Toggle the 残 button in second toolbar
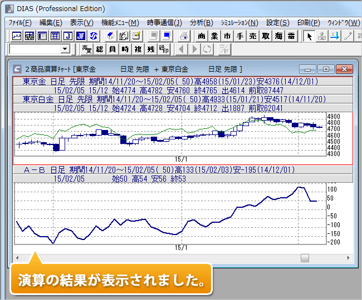 [x=151, y=49]
